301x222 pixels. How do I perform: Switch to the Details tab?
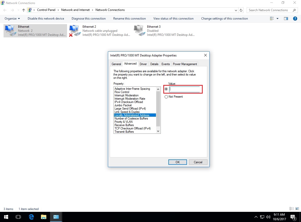click(154, 64)
